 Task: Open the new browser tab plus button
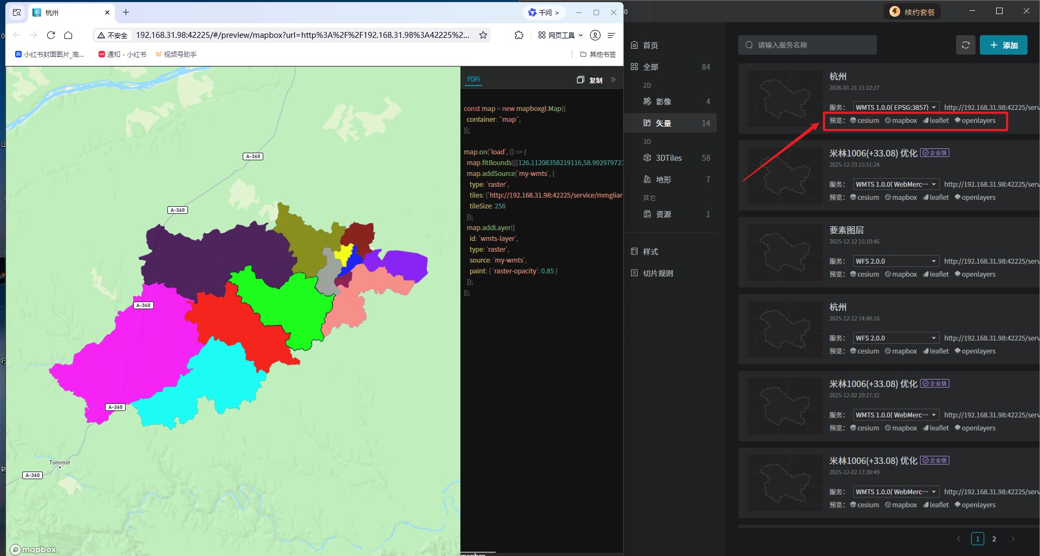coord(126,12)
